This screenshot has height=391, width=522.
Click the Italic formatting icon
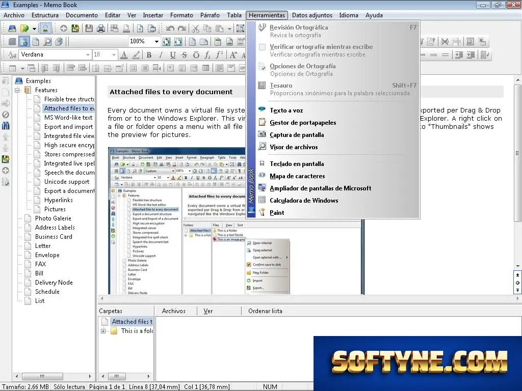(x=161, y=55)
